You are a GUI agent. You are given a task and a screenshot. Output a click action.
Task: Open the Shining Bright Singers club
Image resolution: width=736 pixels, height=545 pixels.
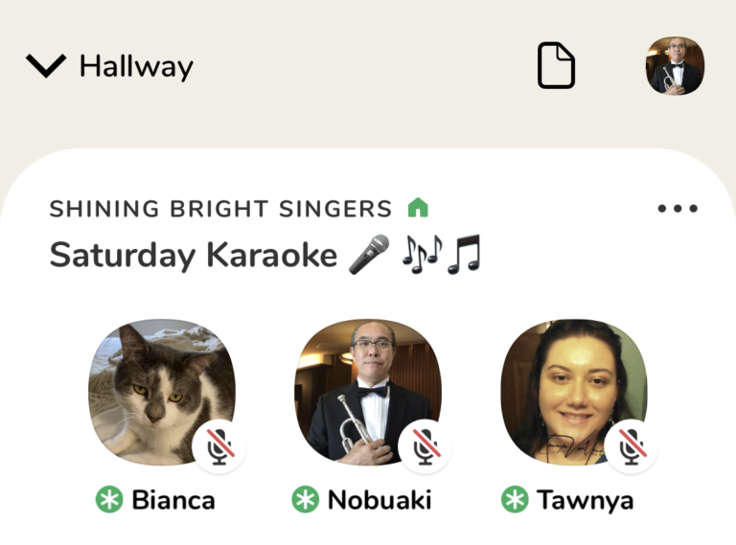tap(220, 209)
